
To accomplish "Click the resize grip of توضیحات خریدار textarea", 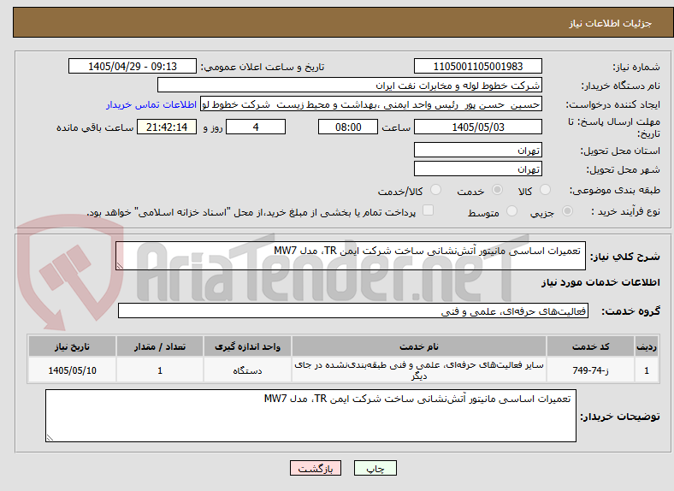I will 50,437.
